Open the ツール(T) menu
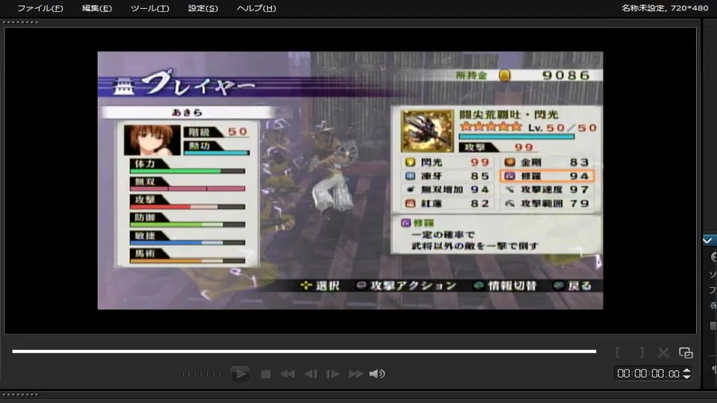 [149, 8]
